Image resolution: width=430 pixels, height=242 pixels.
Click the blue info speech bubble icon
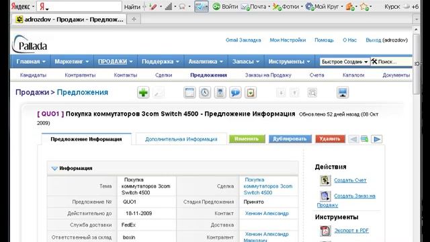[235, 93]
